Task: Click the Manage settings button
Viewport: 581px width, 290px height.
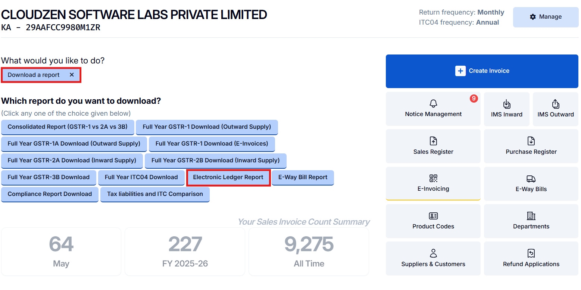Action: coord(546,17)
